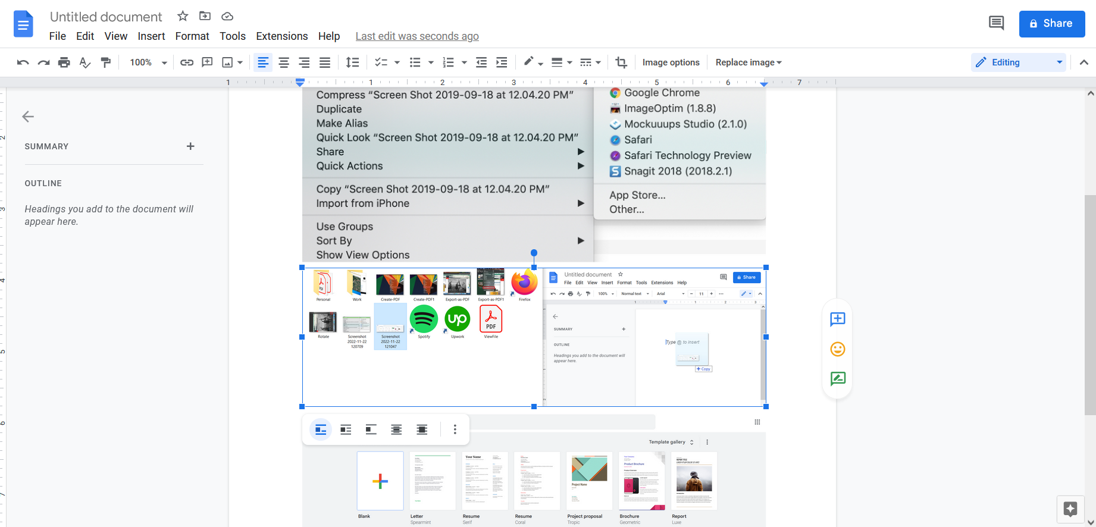This screenshot has height=527, width=1096.
Task: Set the image to In line
Action: [x=321, y=429]
